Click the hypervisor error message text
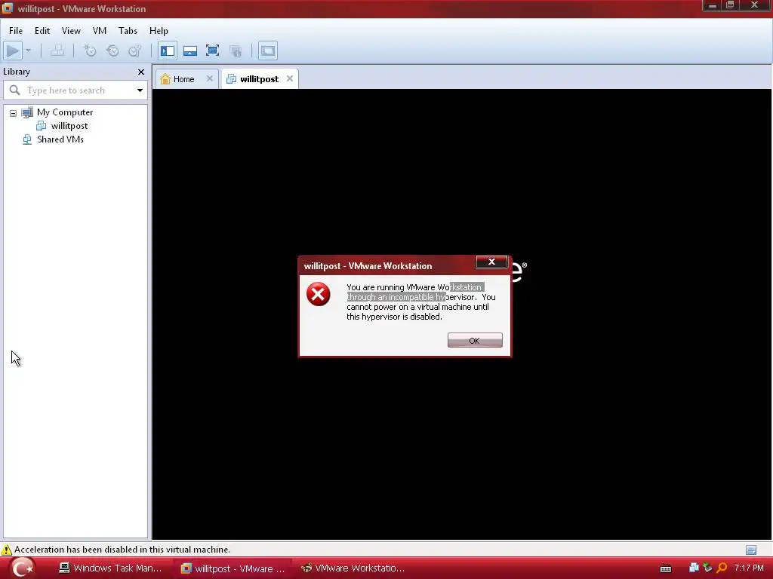Screen dimensions: 773x579 tap(421, 302)
